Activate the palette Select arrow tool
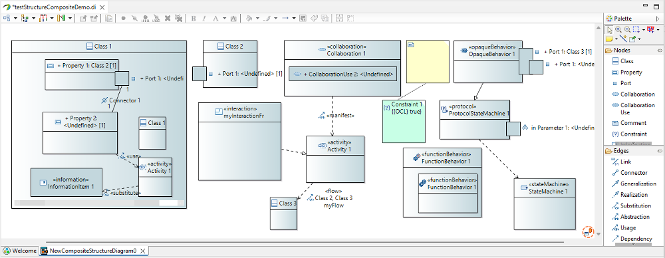 click(x=609, y=30)
